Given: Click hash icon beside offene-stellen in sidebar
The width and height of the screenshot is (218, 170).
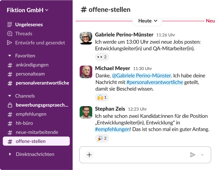Looking at the screenshot, I should [10, 141].
